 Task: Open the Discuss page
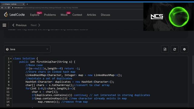(105, 15)
